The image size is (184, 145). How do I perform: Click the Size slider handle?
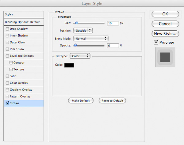tap(76, 23)
